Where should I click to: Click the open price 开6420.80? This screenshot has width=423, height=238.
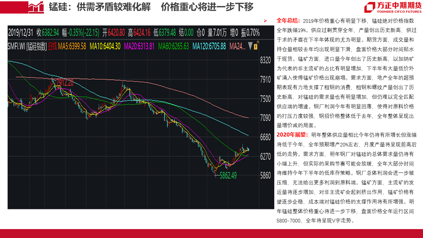(113, 33)
